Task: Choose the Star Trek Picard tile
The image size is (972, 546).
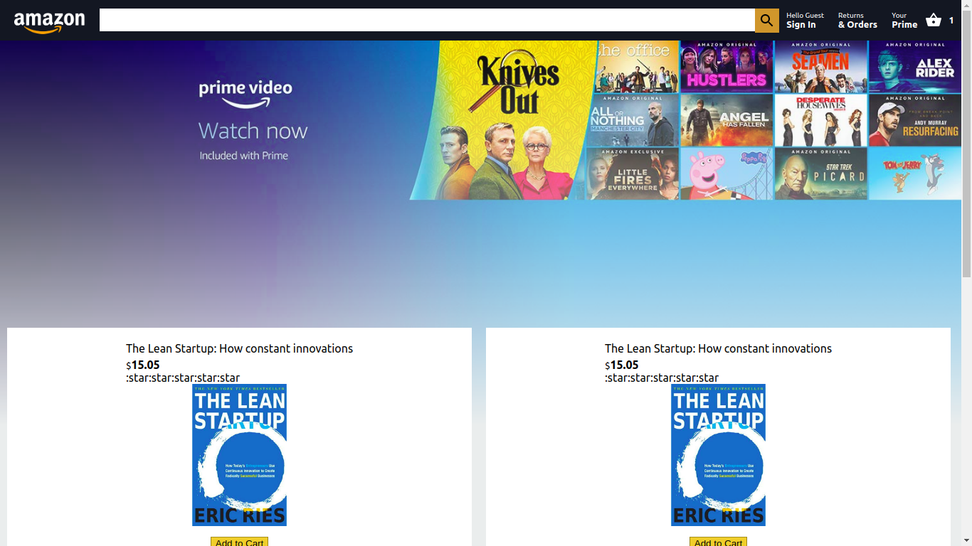Action: coord(820,173)
